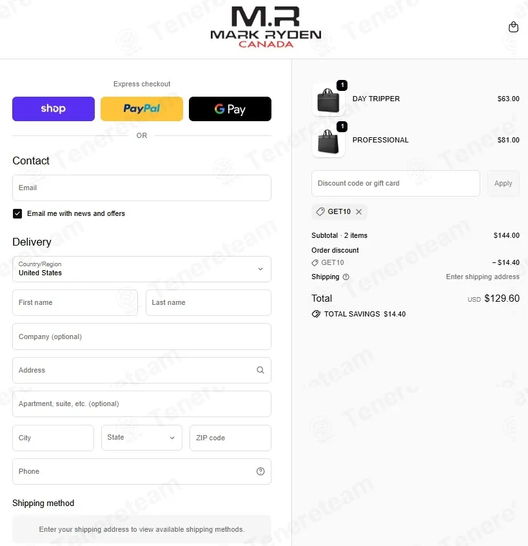Click the Order discount label
Viewport: 528px width, 546px height.
coord(335,250)
